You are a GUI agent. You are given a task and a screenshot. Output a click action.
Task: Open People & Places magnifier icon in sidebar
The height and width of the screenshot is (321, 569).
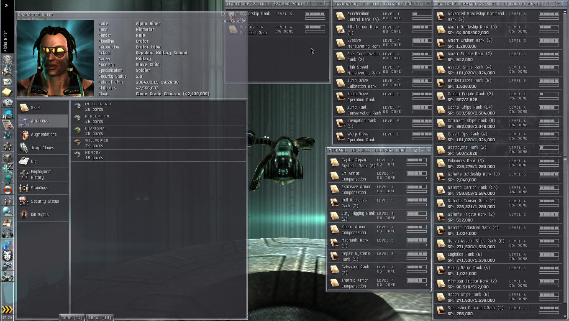coord(8,71)
